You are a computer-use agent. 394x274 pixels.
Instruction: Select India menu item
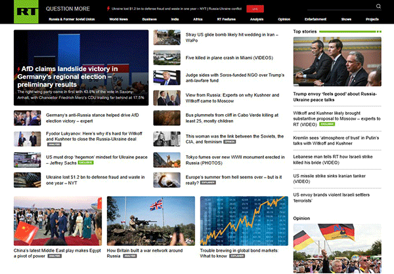[175, 19]
